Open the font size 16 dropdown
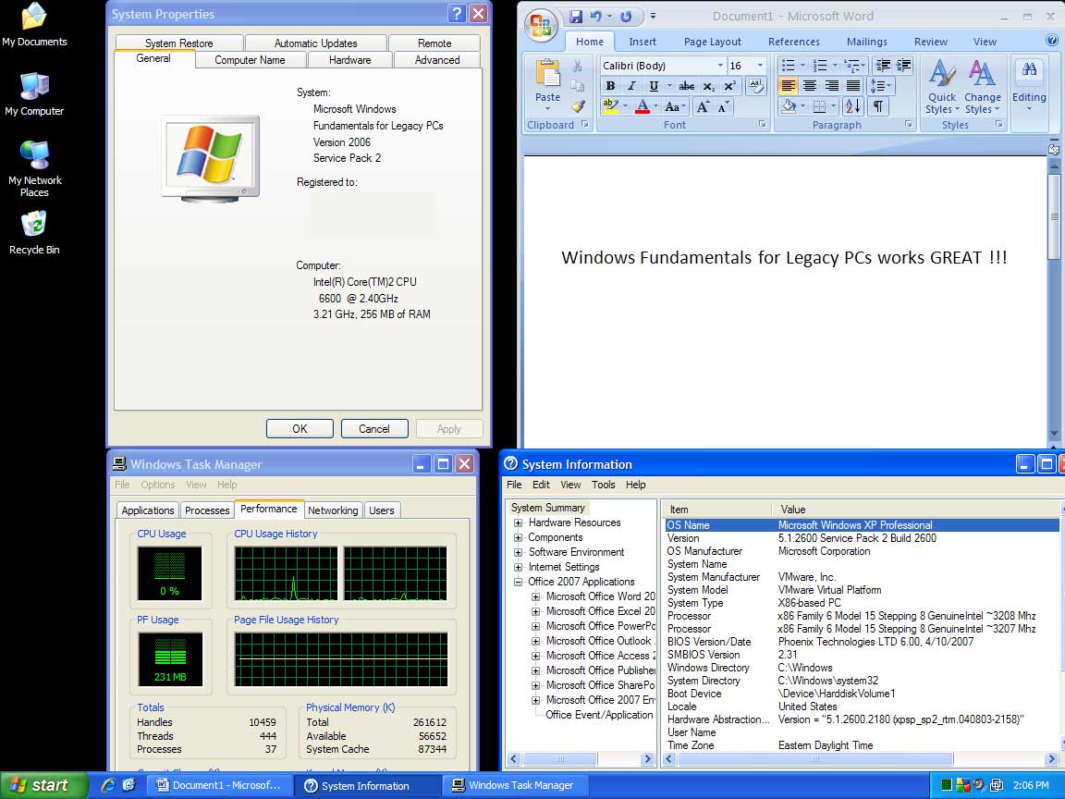Viewport: 1065px width, 799px height. (x=760, y=66)
